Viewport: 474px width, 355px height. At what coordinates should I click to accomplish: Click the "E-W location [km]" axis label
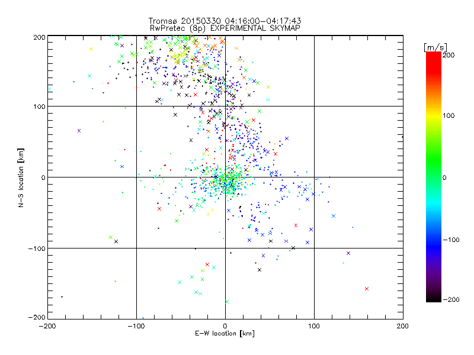[225, 334]
